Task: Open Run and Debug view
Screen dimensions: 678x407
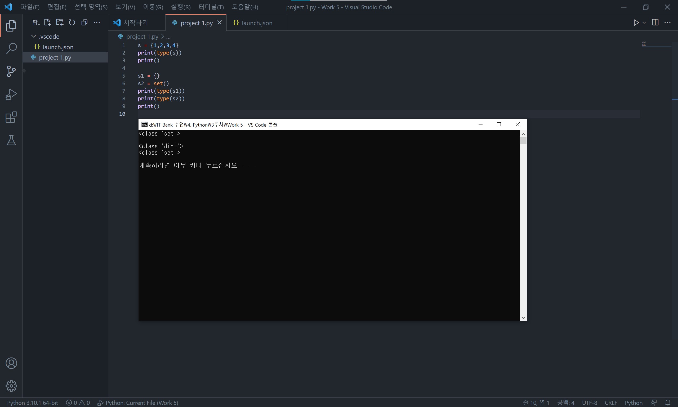Action: 11,94
